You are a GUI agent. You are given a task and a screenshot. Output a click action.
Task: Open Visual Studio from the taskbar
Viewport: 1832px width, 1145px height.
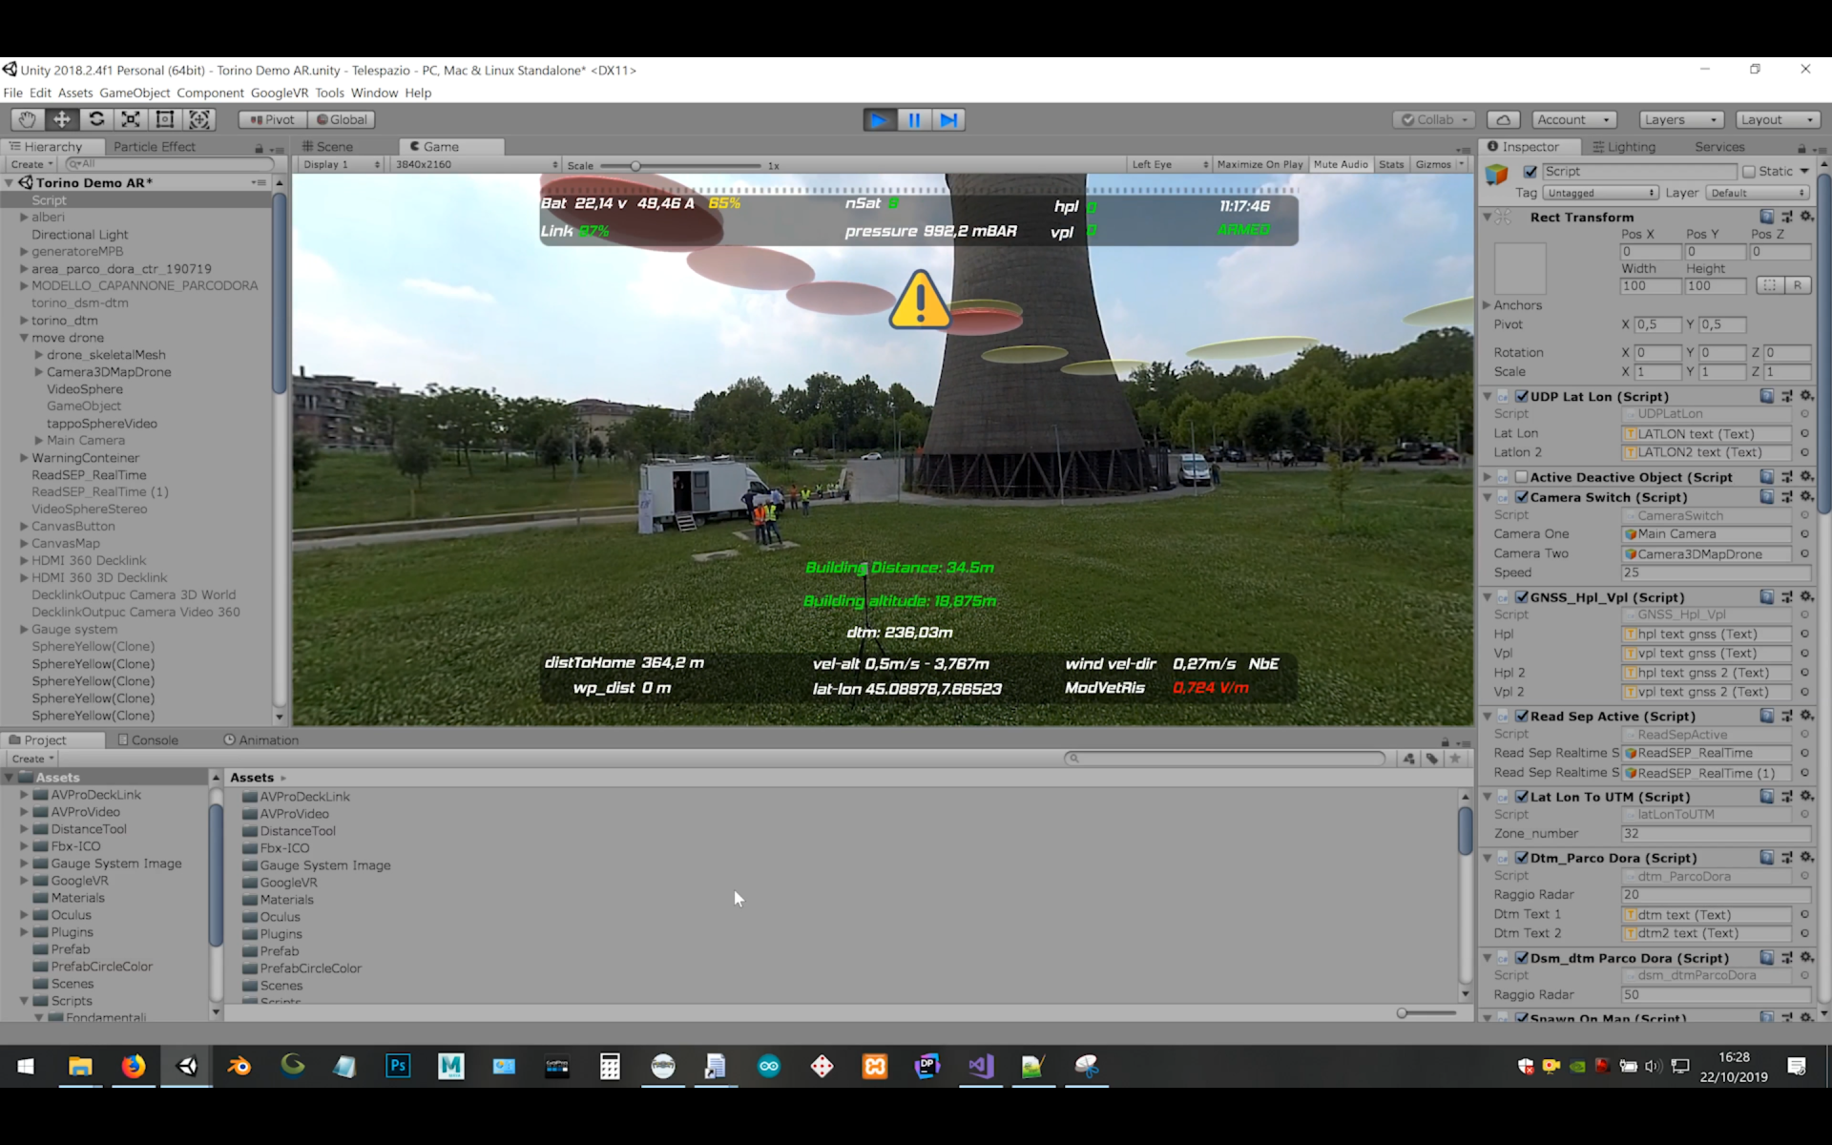click(980, 1066)
